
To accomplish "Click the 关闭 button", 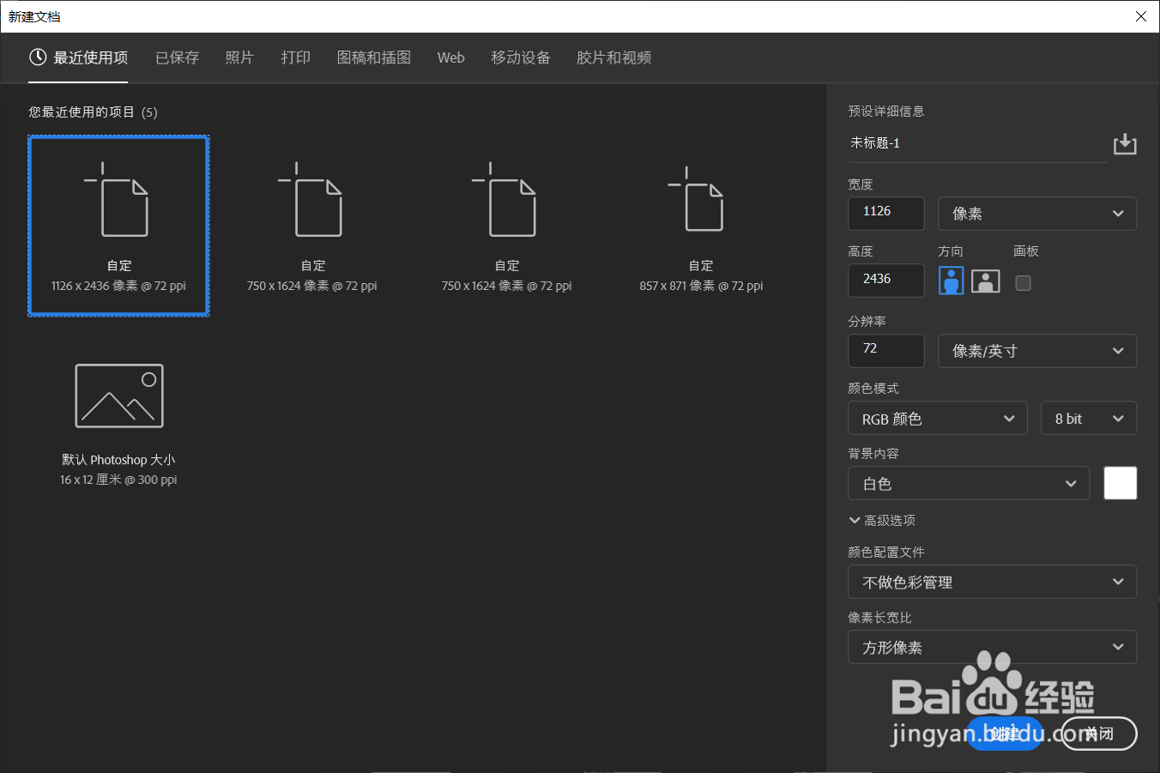I will [x=1098, y=734].
